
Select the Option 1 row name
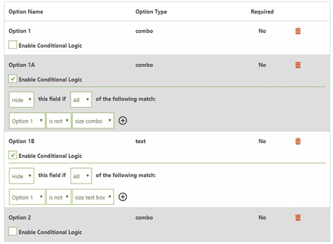[20, 31]
